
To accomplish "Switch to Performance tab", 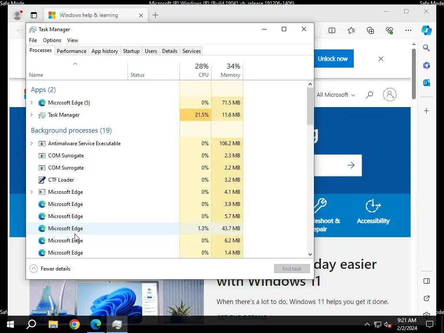I will 72,51.
